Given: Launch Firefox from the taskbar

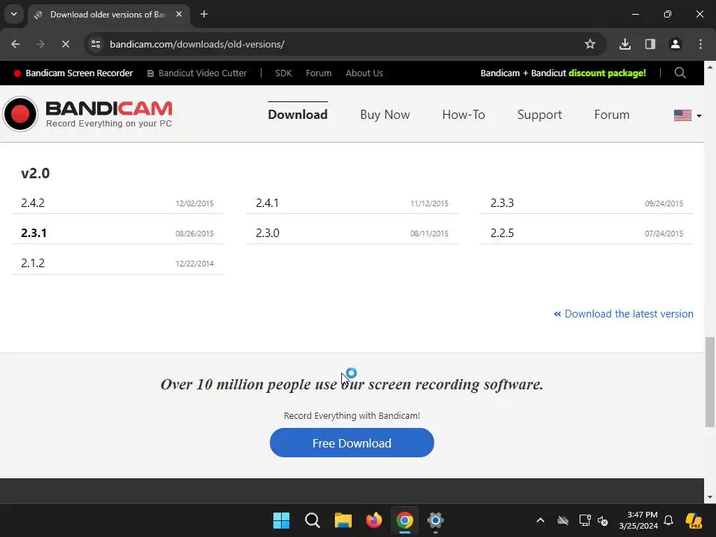Looking at the screenshot, I should (x=374, y=520).
